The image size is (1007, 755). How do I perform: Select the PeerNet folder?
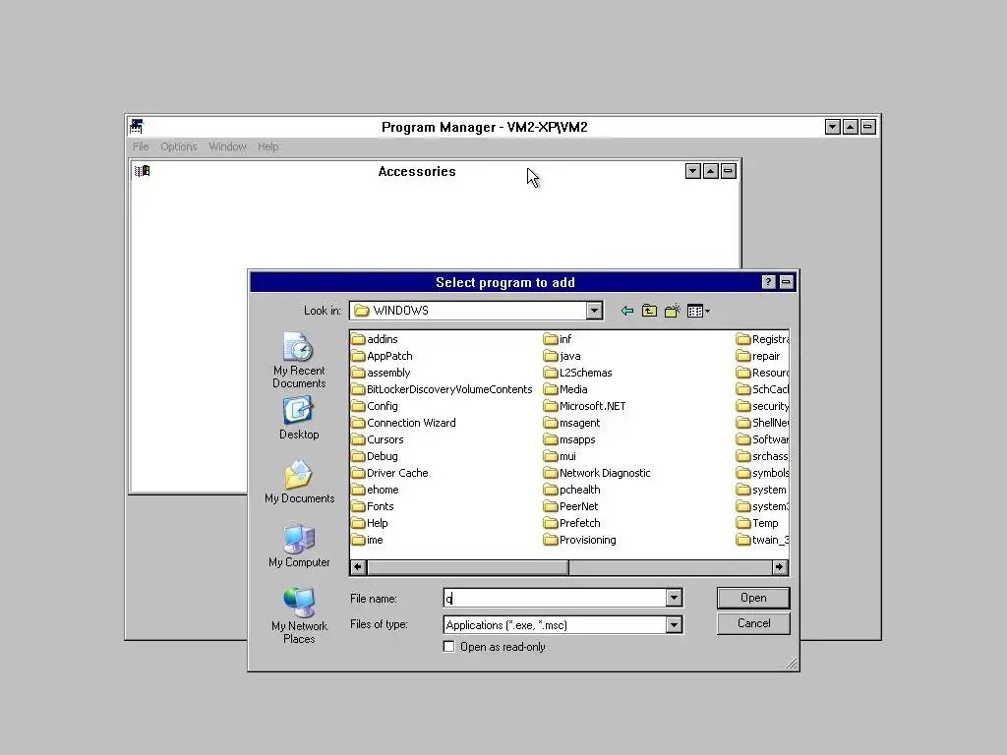point(571,506)
